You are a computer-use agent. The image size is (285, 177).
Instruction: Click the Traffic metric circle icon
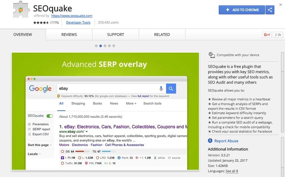(x=62, y=163)
